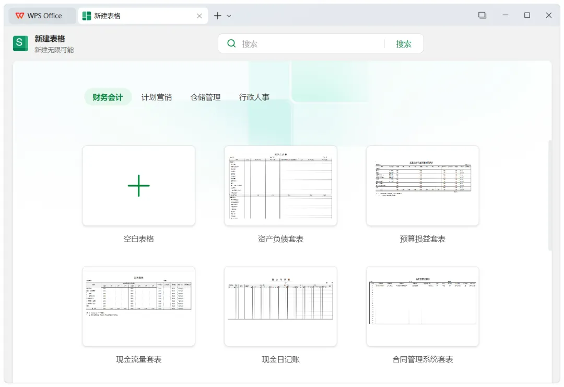Click the 现金流量套表 label

(x=139, y=359)
